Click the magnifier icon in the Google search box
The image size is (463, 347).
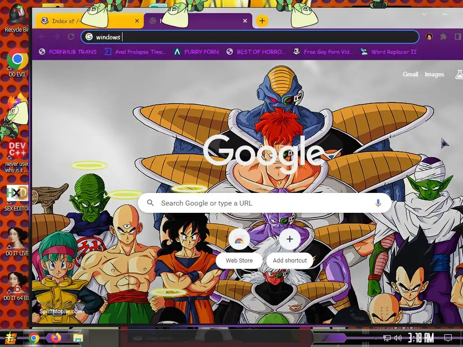pos(150,203)
